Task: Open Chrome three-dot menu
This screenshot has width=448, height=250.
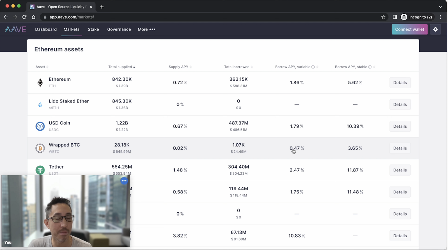Action: click(x=441, y=17)
